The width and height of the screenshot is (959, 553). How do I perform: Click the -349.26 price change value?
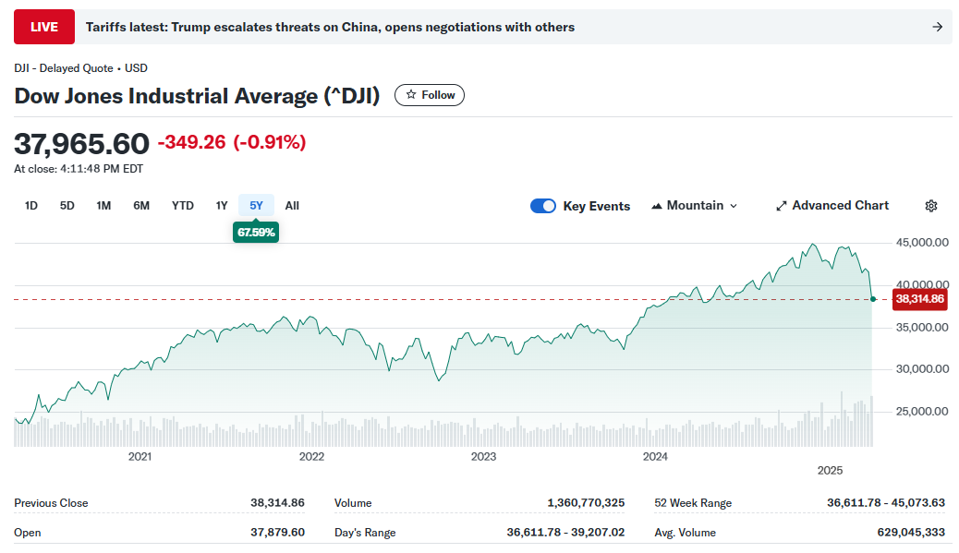(x=192, y=142)
